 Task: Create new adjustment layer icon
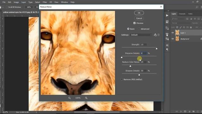pyautogui.click(x=189, y=111)
